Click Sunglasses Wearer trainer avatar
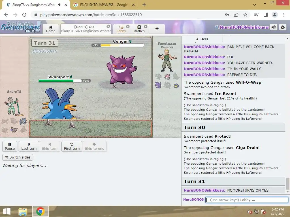The image size is (290, 217). tap(167, 61)
